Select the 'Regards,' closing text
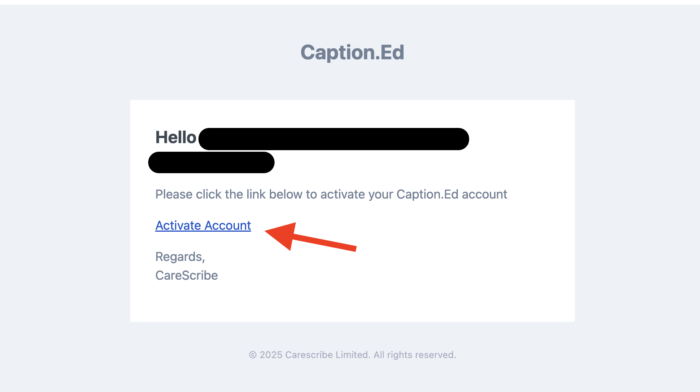 180,257
